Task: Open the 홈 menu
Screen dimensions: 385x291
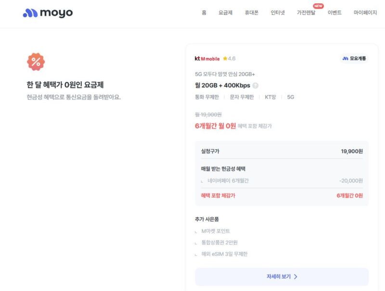Action: 204,13
